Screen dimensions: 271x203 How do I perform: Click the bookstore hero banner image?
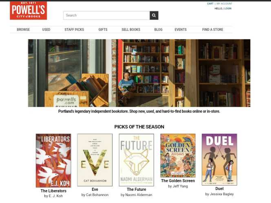point(139,73)
